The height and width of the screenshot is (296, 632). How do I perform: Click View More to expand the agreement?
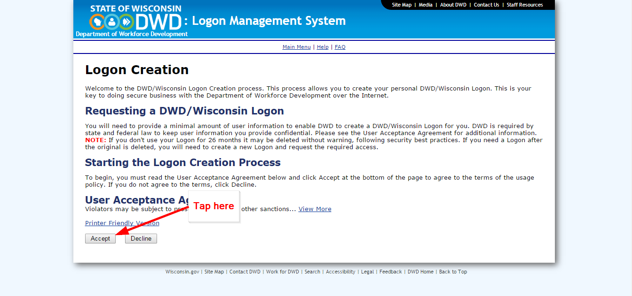coord(315,209)
